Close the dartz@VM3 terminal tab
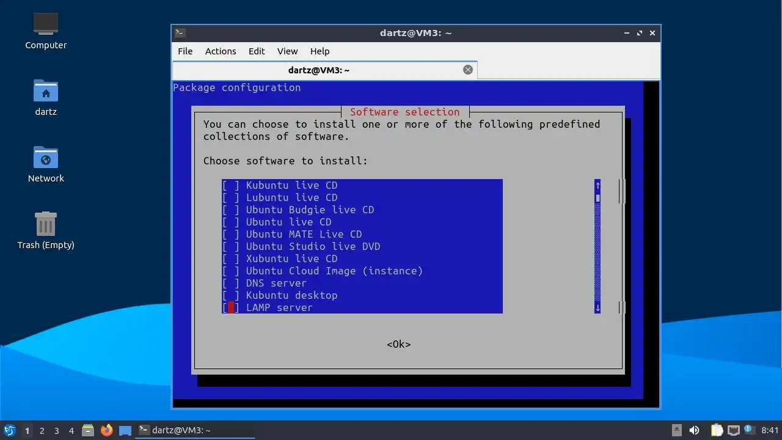 (x=468, y=70)
